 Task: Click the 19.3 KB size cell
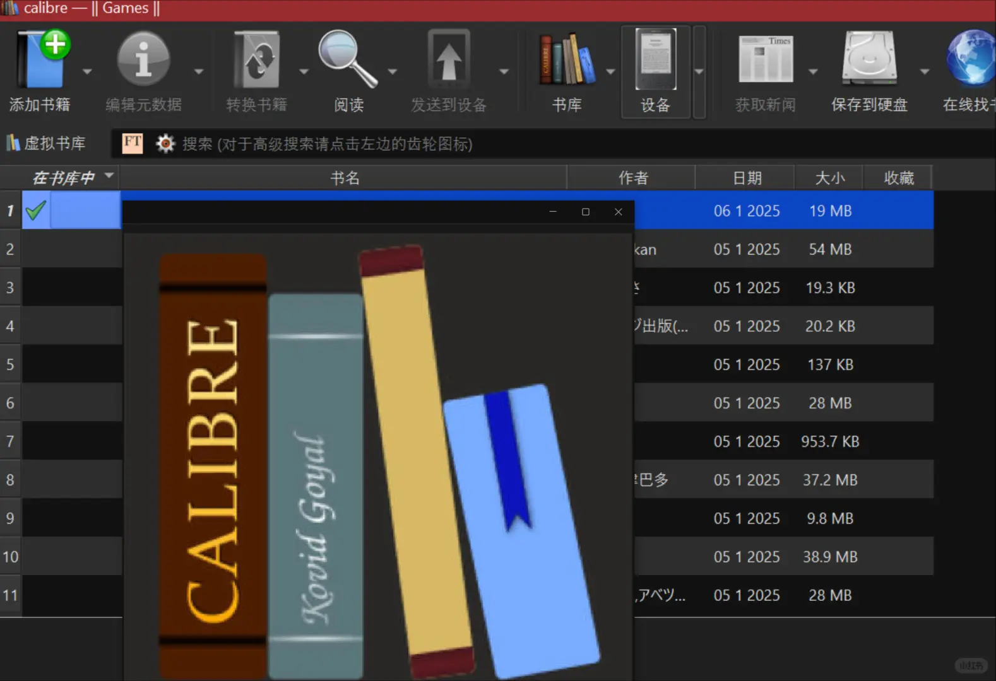point(830,288)
